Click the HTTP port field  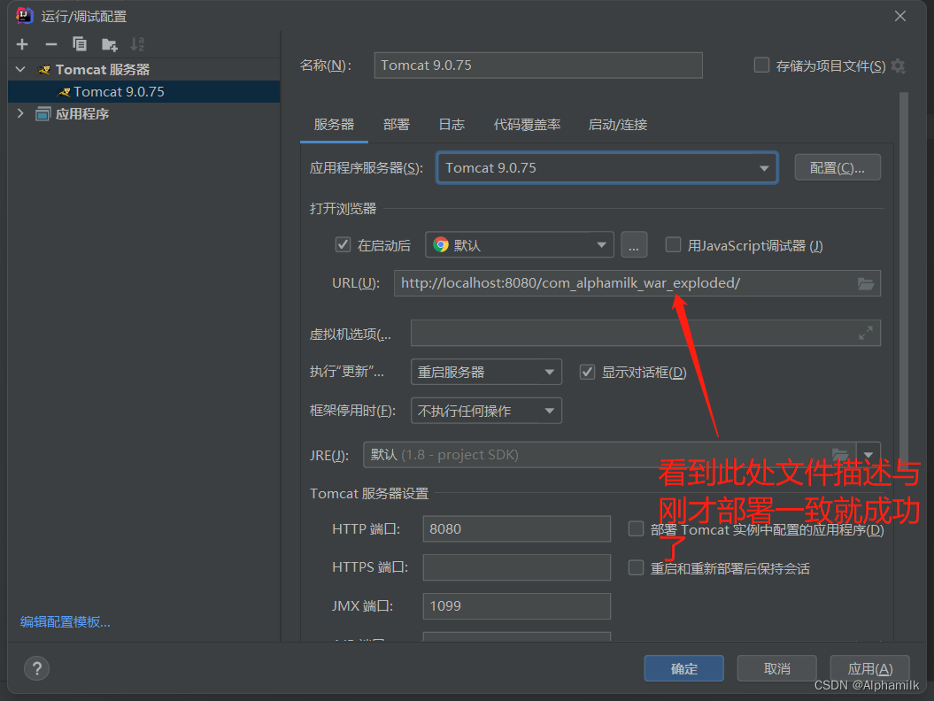tap(516, 529)
